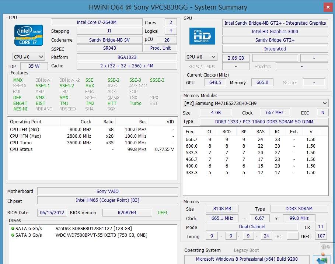This screenshot has width=335, height=264.
Task: Open the CPU #0 selector dropdown
Action: (29, 57)
